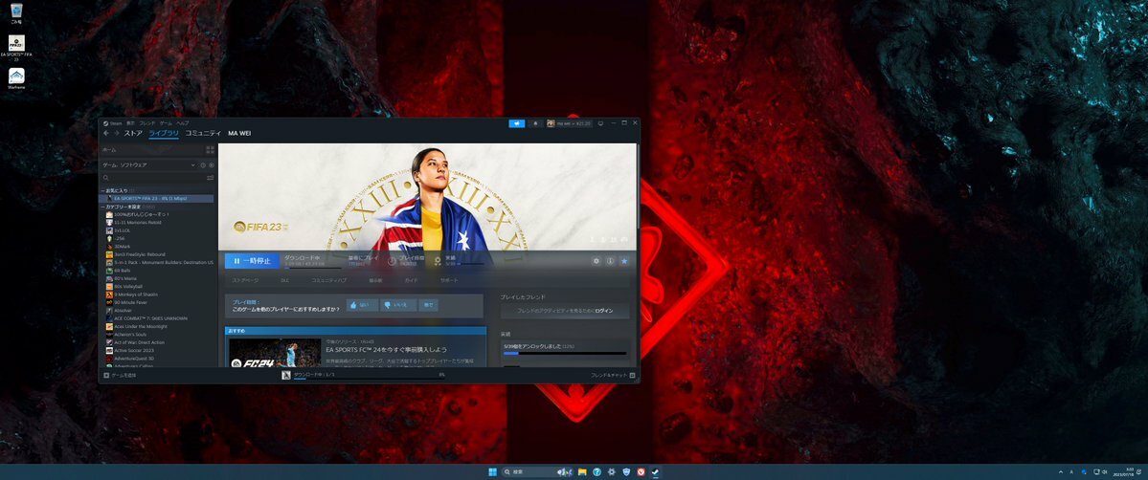The height and width of the screenshot is (480, 1148).
Task: Open the フレンド menu
Action: pyautogui.click(x=147, y=123)
